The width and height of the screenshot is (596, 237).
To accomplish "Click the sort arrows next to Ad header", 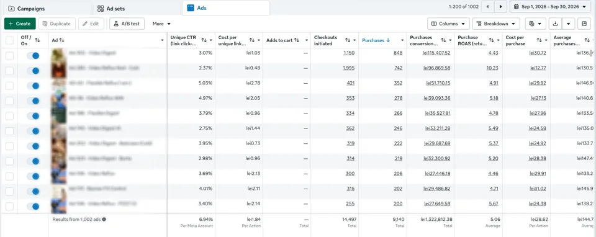I will (62, 40).
